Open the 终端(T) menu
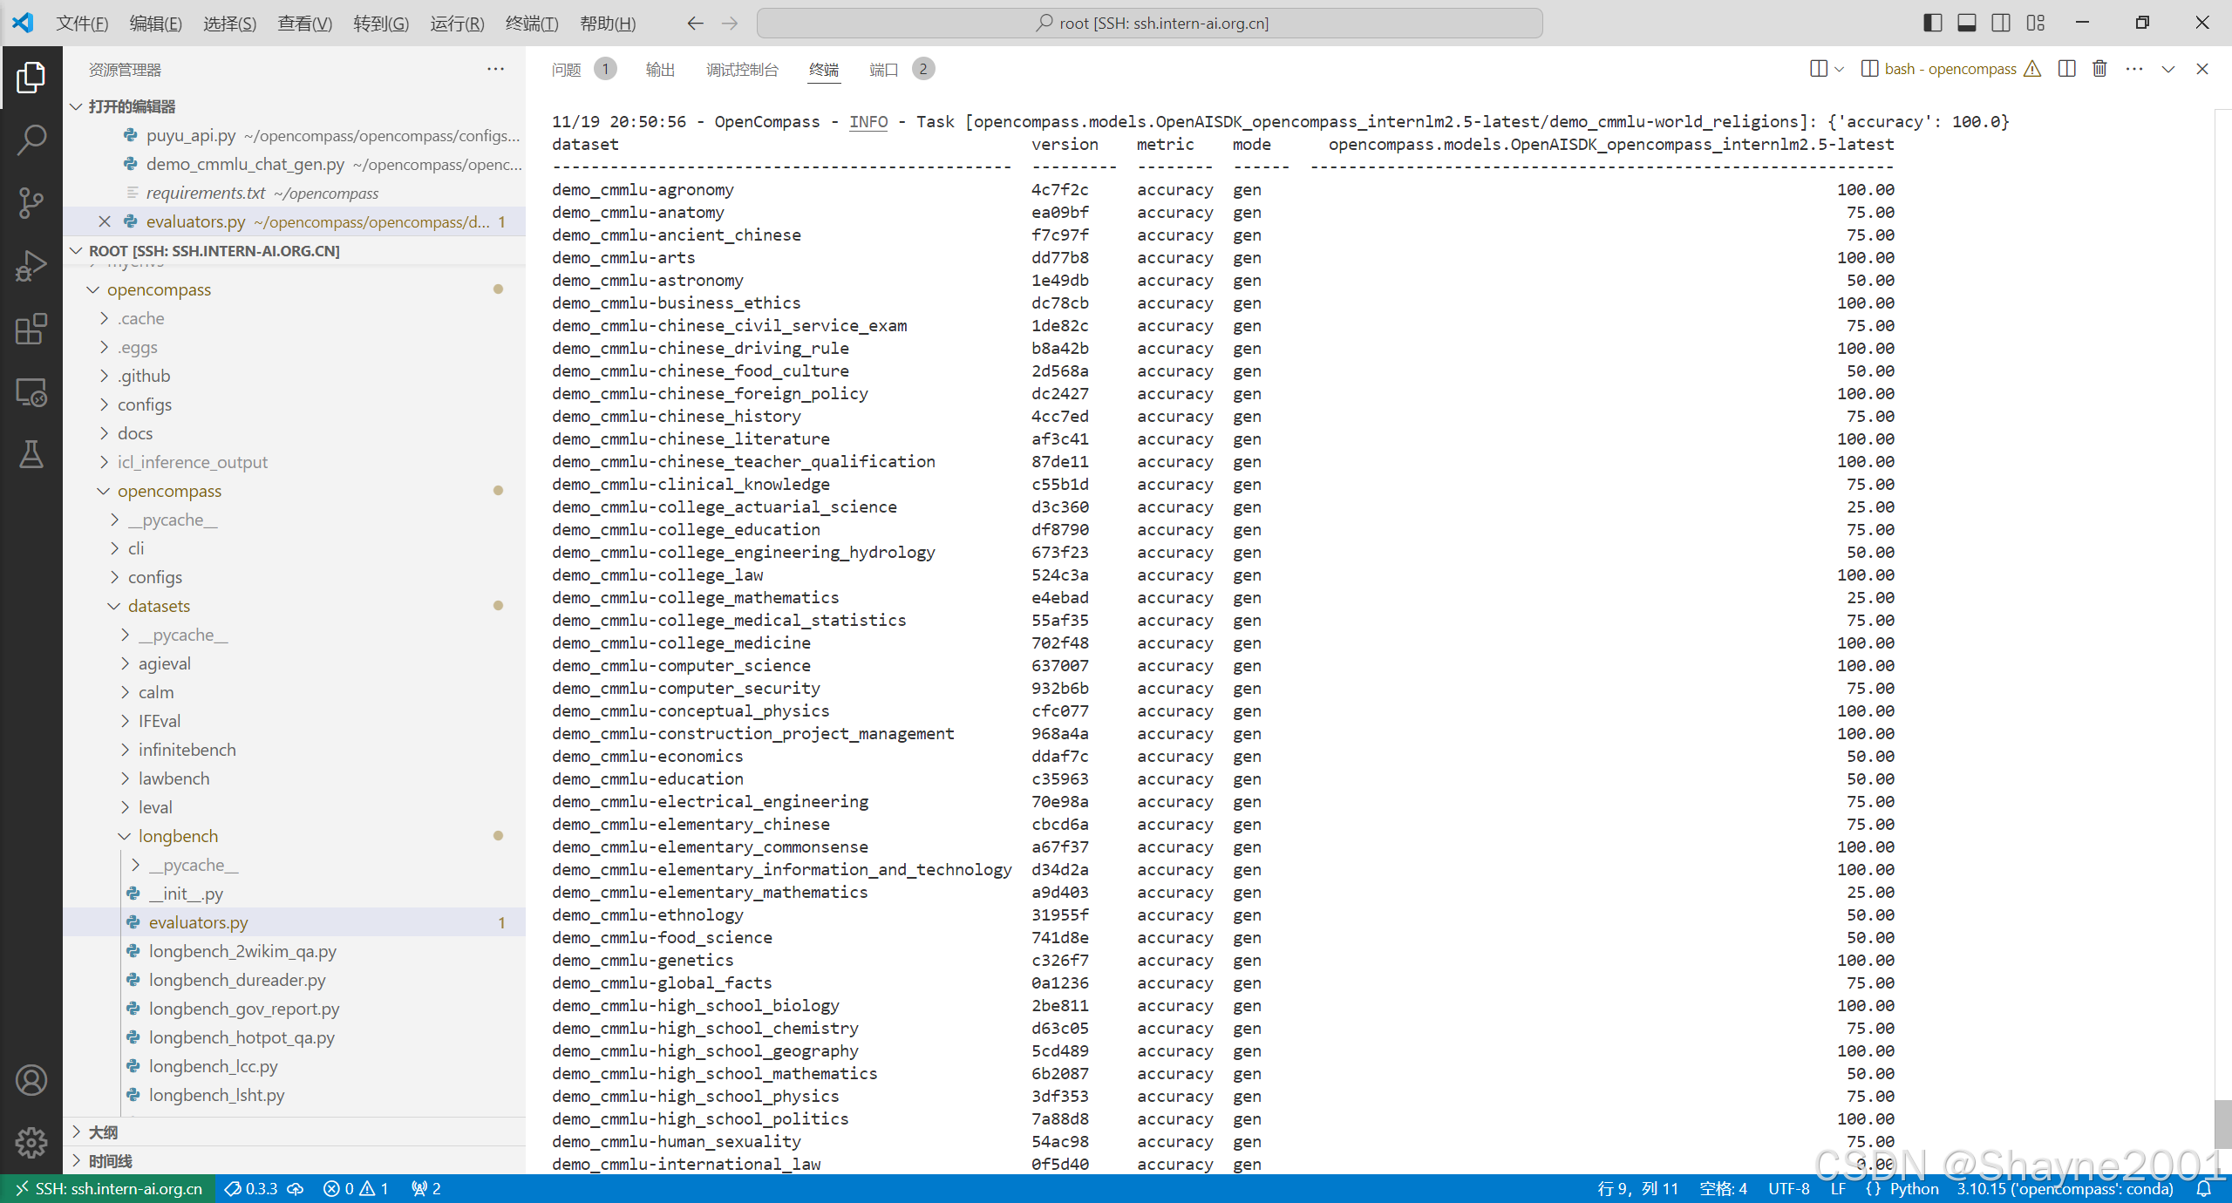This screenshot has height=1203, width=2232. coord(531,24)
